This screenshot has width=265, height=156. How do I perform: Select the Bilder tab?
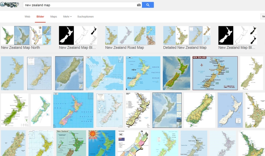pyautogui.click(x=40, y=16)
